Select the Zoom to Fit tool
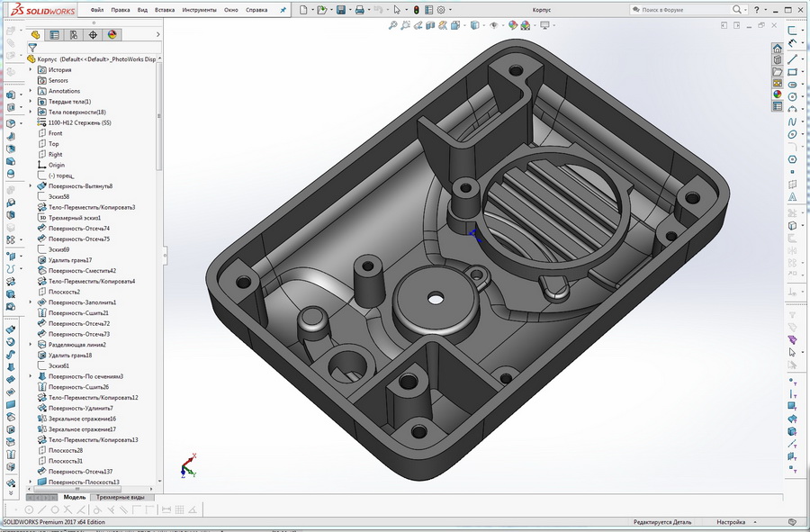Screen dimensions: 810x532 393,25
